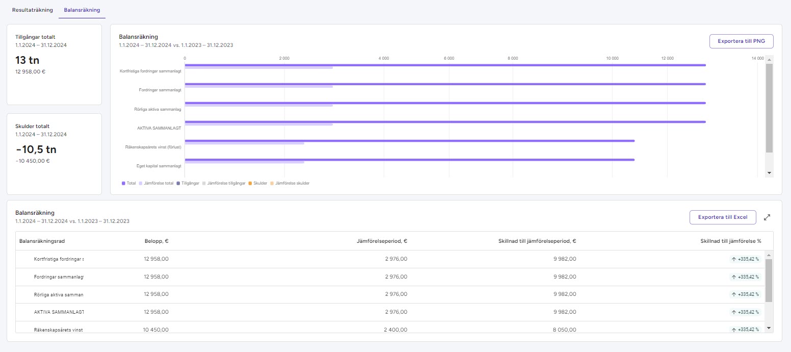Click the +335,42 % badge in Räkenskapsårets vinst row

[x=745, y=330]
